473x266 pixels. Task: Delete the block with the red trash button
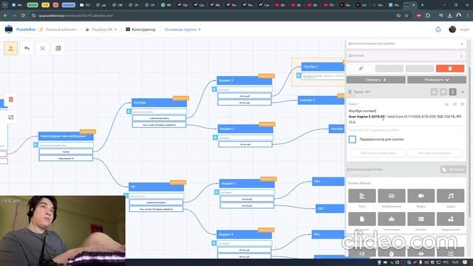click(x=450, y=69)
